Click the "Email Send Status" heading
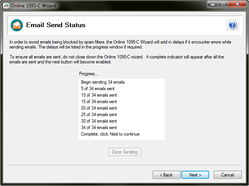249x186 pixels. tap(55, 25)
